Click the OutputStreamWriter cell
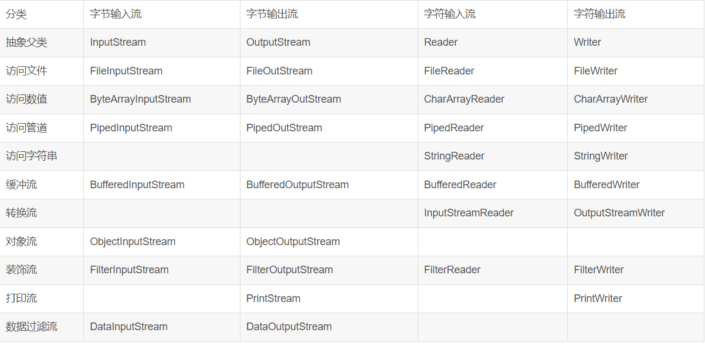The width and height of the screenshot is (705, 353). (636, 213)
